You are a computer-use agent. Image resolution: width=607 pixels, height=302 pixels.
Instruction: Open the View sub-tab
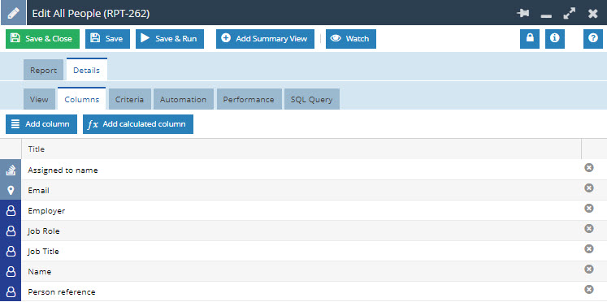(39, 99)
